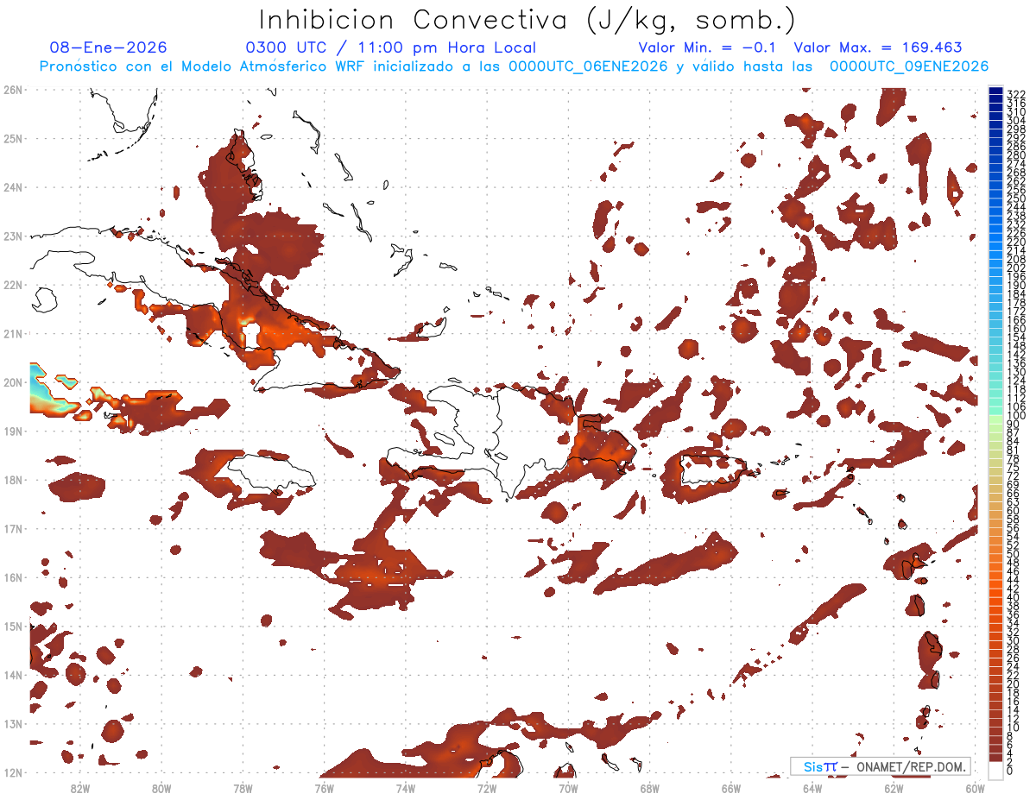Click the 26N latitude label
Image resolution: width=1036 pixels, height=800 pixels.
point(13,90)
